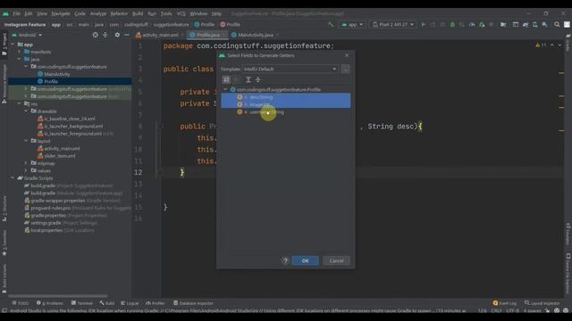The height and width of the screenshot is (321, 572).
Task: Expand the values folder
Action: [26, 170]
